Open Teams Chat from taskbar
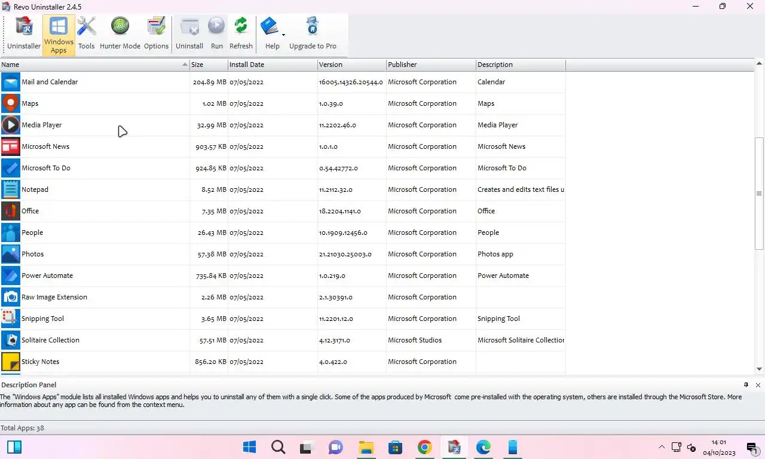The width and height of the screenshot is (765, 459). 336,447
